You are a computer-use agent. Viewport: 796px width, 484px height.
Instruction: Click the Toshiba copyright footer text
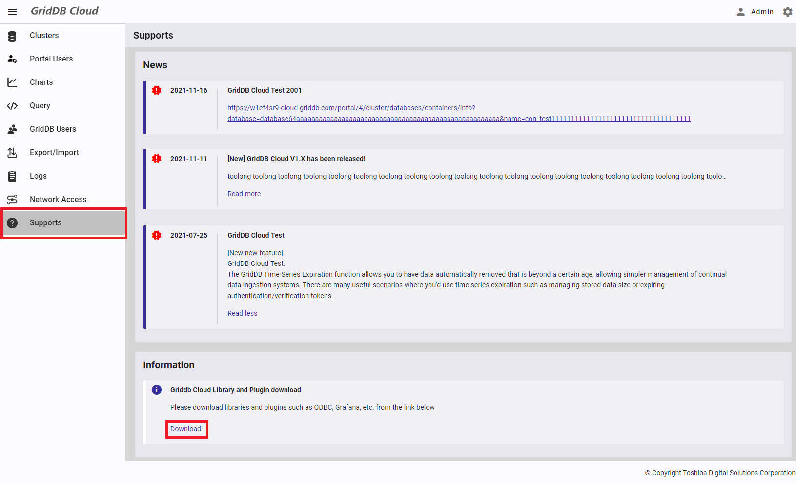[x=720, y=473]
